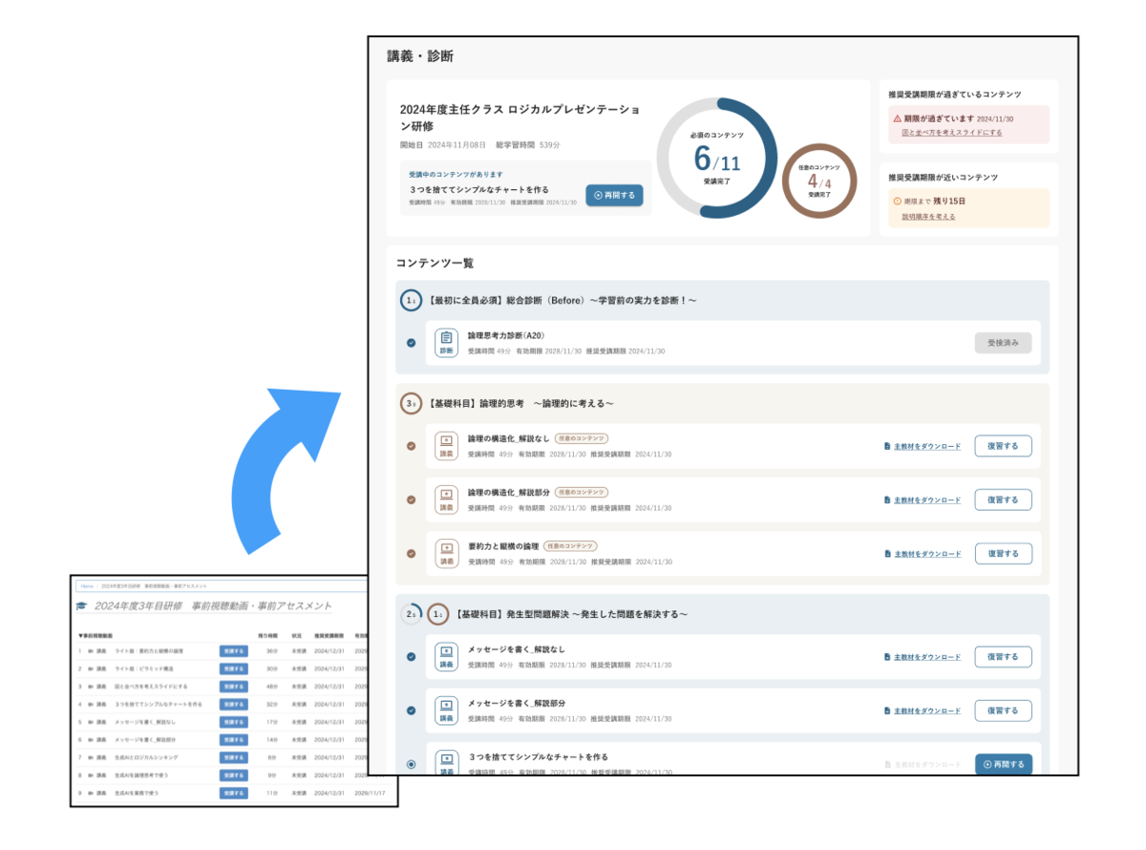Click 再開する button in the course summary card
The image size is (1146, 850).
click(x=615, y=195)
